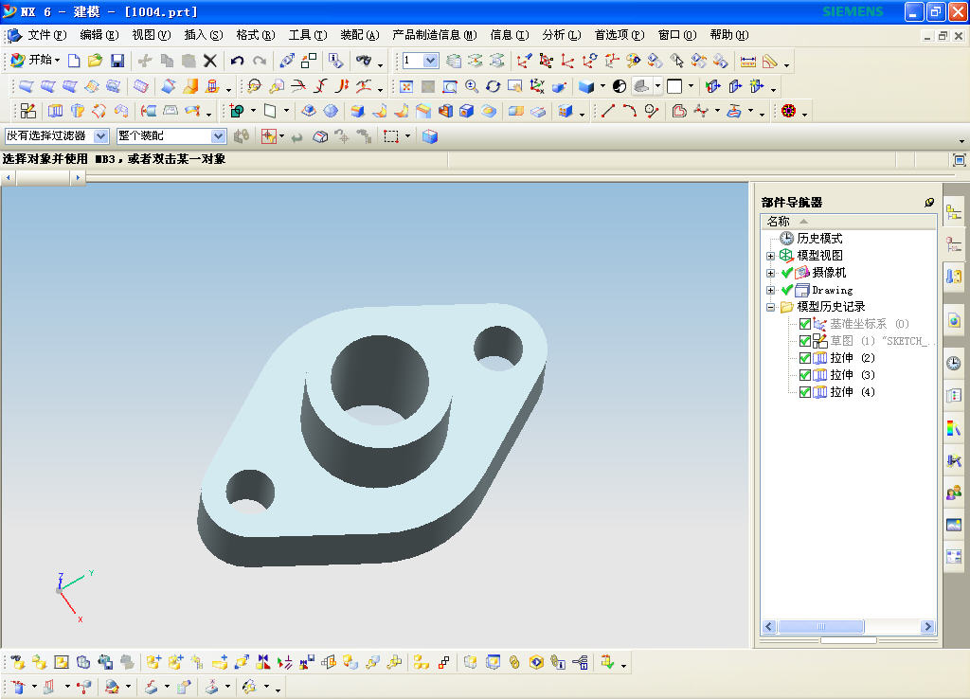Click the Edge blend icon

(x=357, y=112)
